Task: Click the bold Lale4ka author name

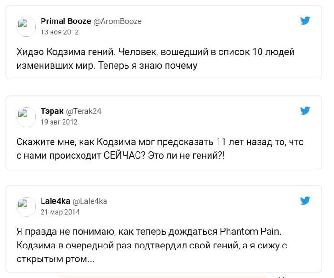Action: click(x=55, y=201)
